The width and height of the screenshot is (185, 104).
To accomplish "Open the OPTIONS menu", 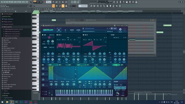I will click(x=19, y=2).
